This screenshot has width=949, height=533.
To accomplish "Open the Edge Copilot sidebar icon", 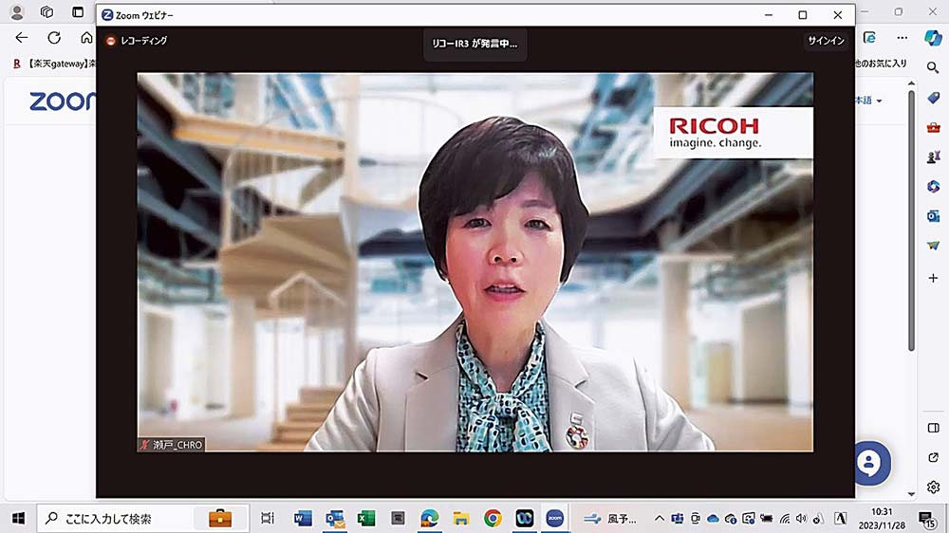I will [932, 38].
